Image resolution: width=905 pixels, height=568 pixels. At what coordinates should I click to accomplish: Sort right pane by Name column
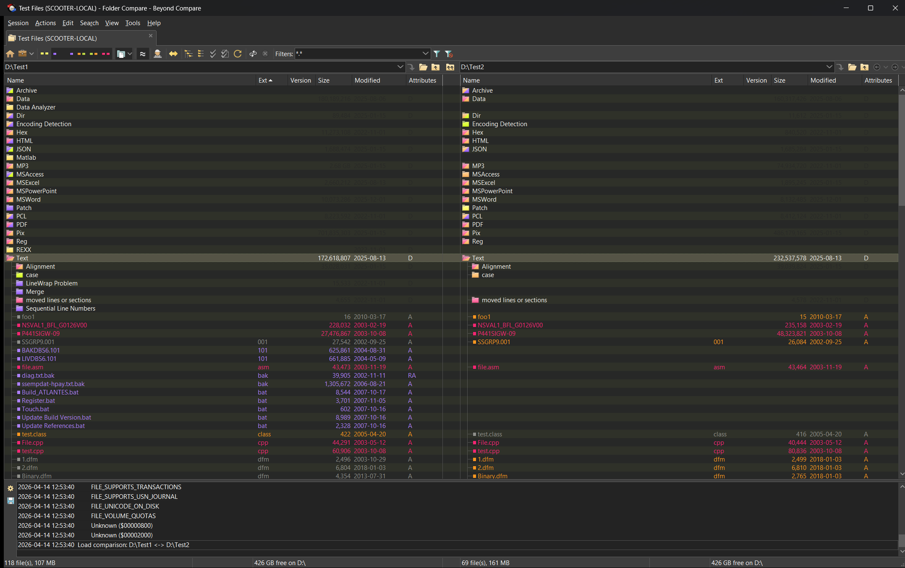point(586,80)
